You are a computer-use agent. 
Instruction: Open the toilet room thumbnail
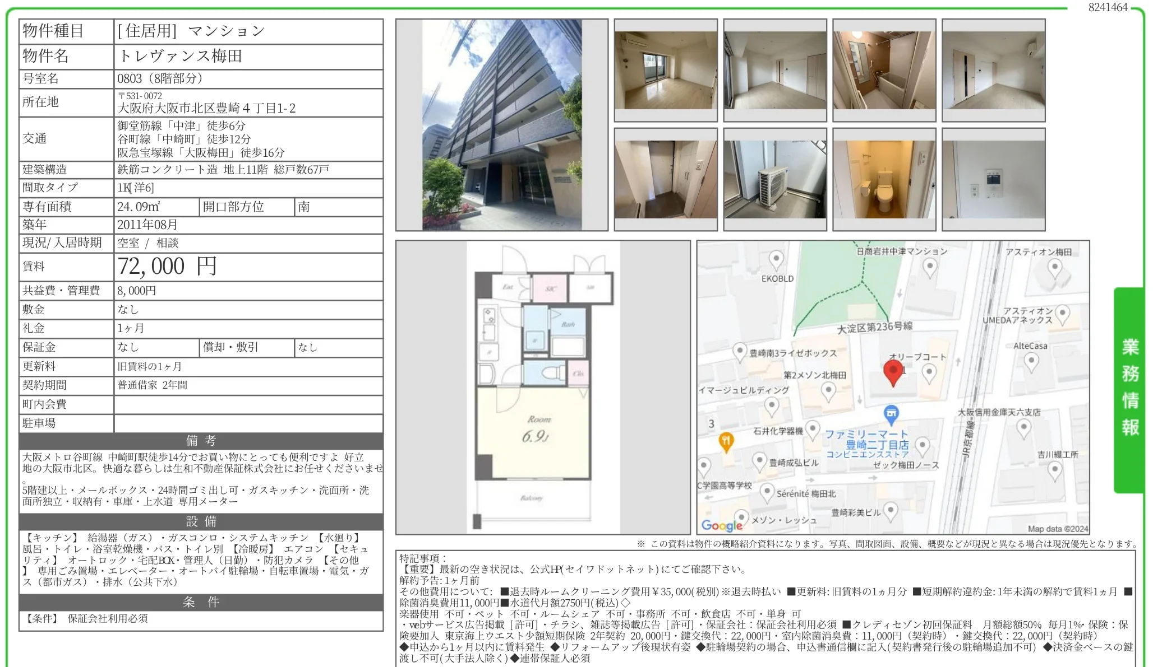point(884,179)
